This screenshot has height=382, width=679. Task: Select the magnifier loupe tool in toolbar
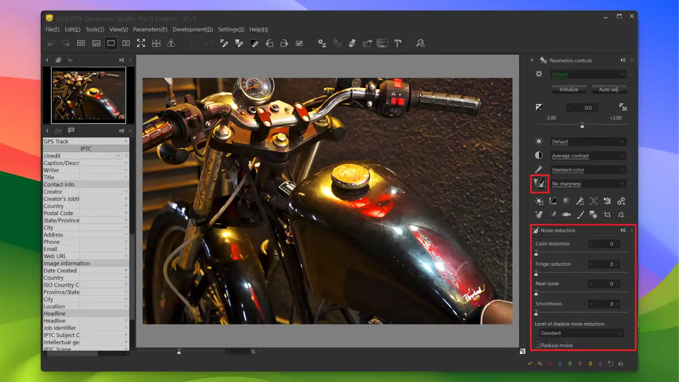coord(420,43)
